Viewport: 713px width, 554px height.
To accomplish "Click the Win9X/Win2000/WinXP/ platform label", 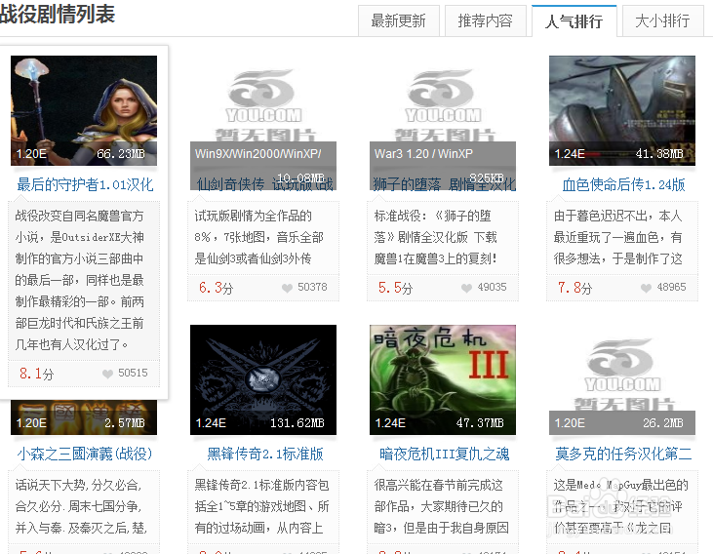I will click(x=258, y=154).
